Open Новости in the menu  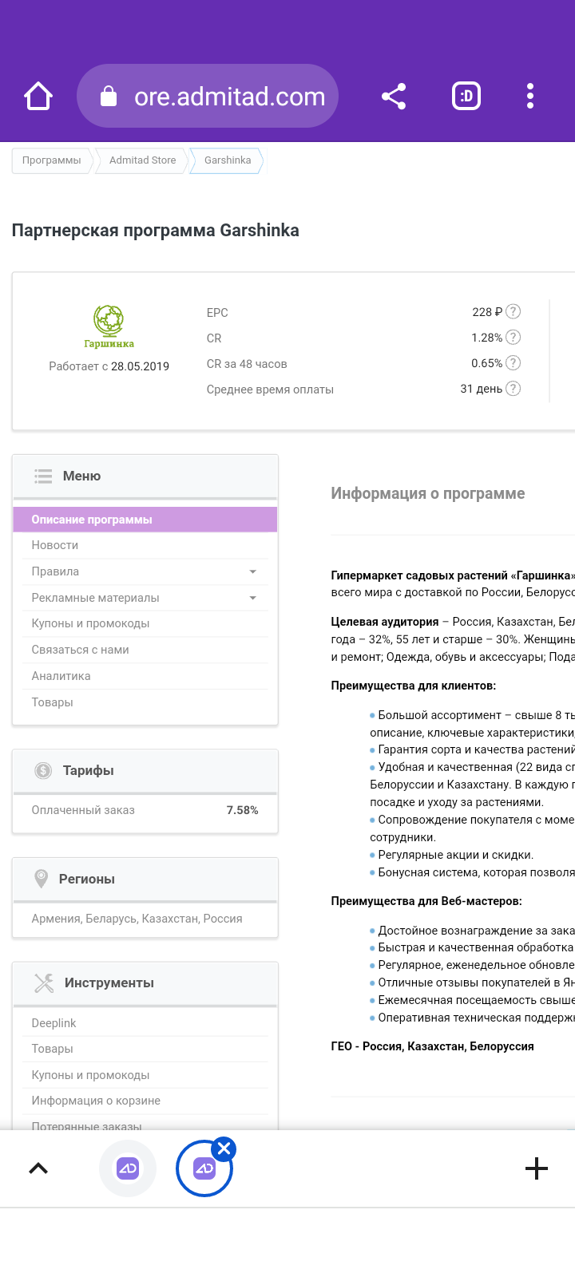coord(145,545)
